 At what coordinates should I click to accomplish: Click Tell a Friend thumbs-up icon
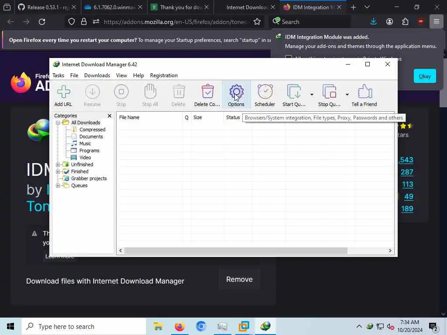[364, 96]
